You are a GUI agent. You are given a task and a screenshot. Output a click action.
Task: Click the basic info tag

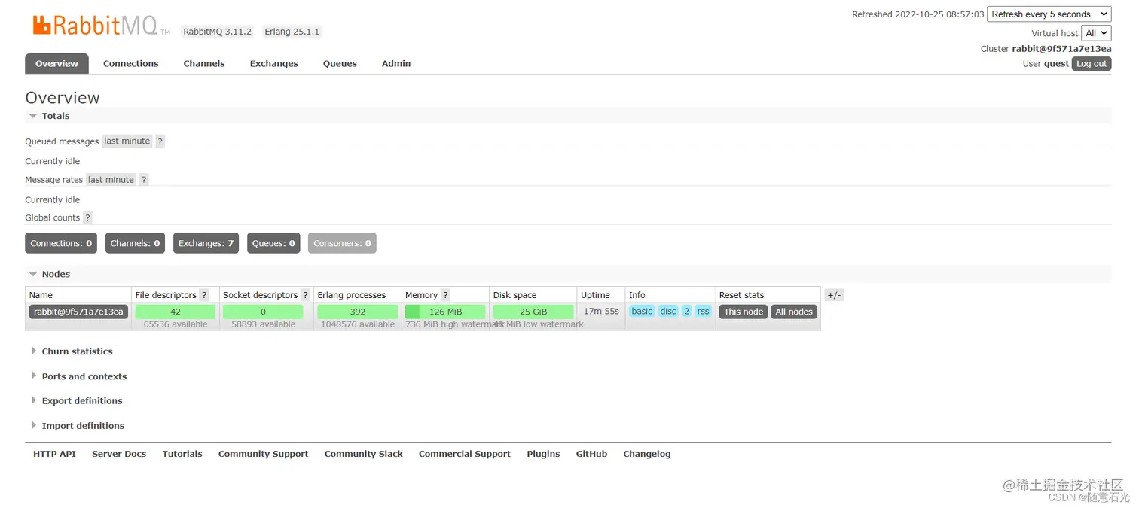[642, 312]
